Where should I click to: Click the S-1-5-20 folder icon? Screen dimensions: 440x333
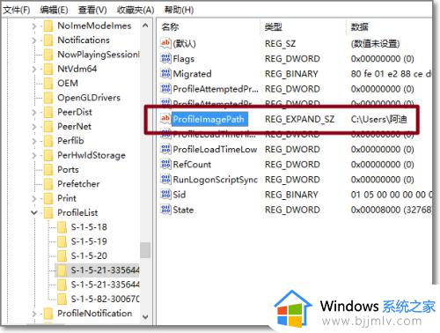tap(62, 256)
